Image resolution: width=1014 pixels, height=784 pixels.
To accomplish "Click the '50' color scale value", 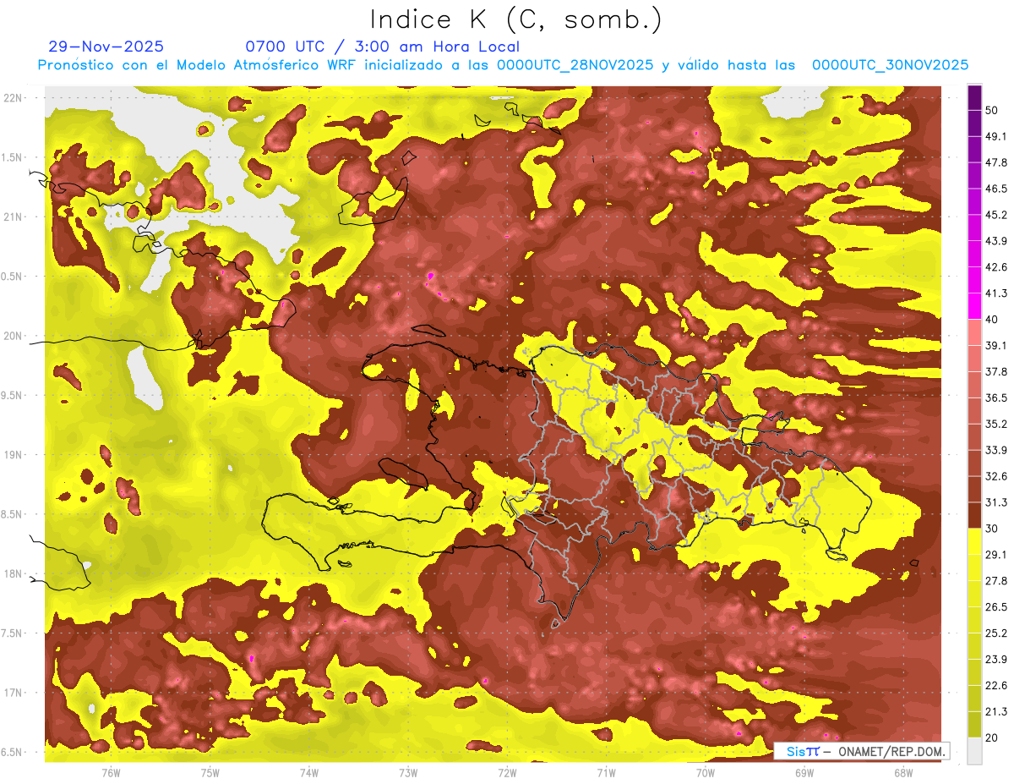I will coord(991,110).
